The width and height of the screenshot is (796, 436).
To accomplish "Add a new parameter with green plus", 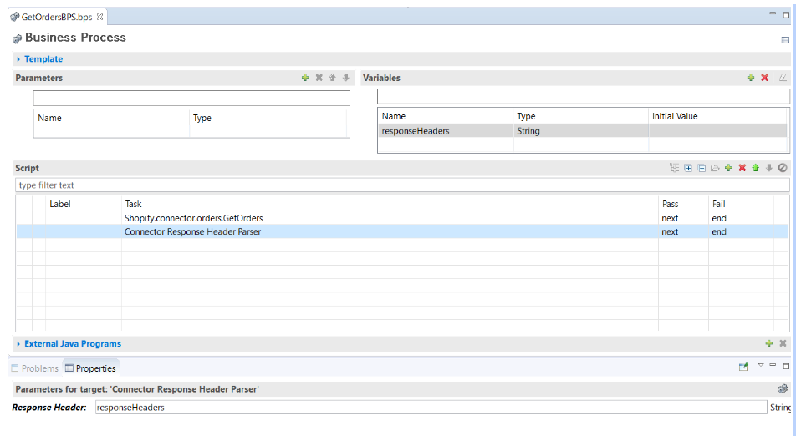I will 305,78.
